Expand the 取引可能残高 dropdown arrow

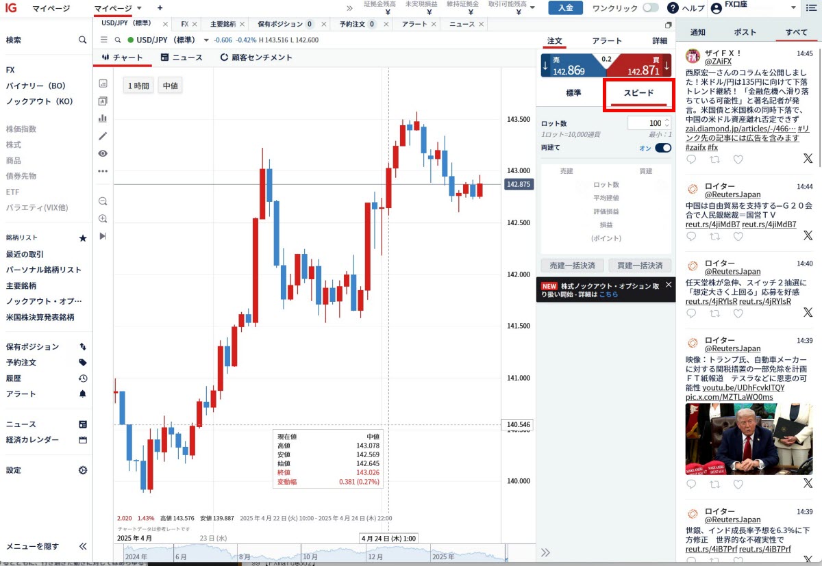532,8
